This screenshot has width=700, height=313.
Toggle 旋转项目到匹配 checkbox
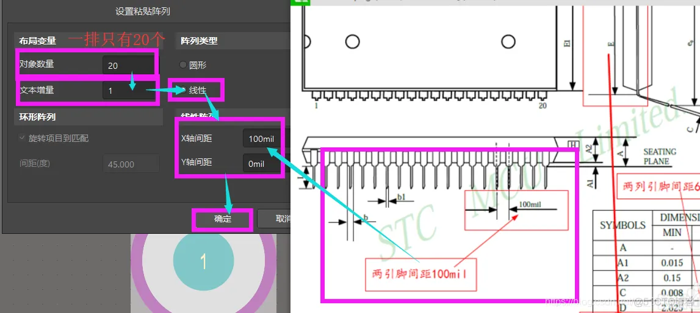pos(21,138)
